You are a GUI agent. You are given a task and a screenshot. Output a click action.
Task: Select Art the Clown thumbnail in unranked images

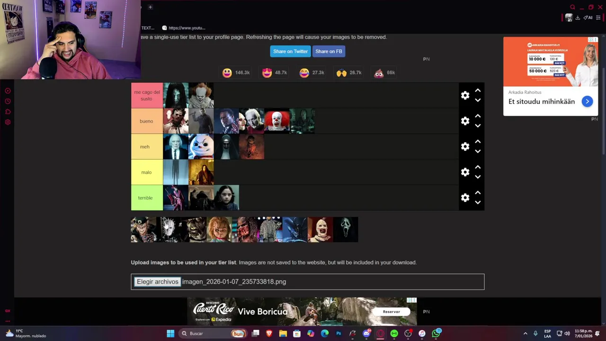321,230
